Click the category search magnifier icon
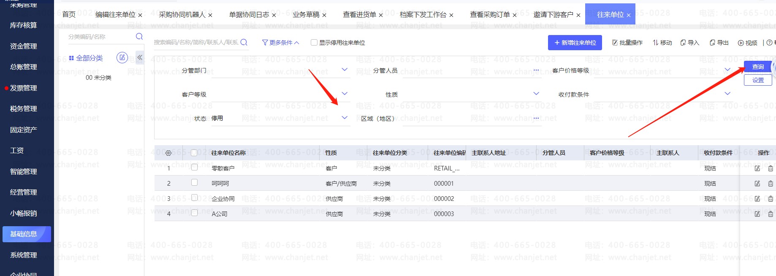 point(139,36)
